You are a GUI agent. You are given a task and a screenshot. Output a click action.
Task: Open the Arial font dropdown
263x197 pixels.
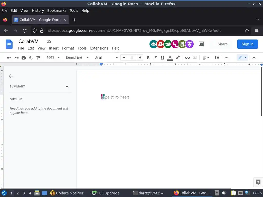coord(106,58)
